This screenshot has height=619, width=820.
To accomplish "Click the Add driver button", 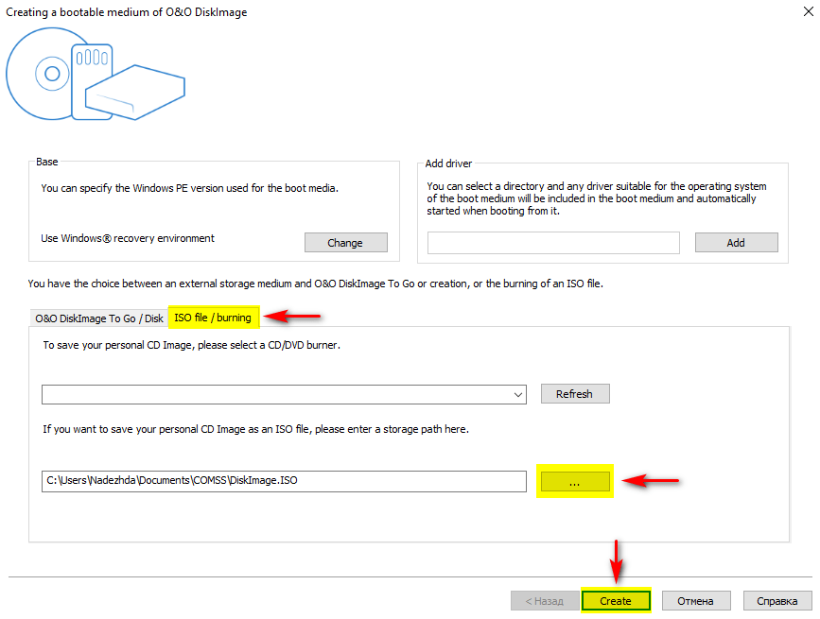I will coord(737,242).
